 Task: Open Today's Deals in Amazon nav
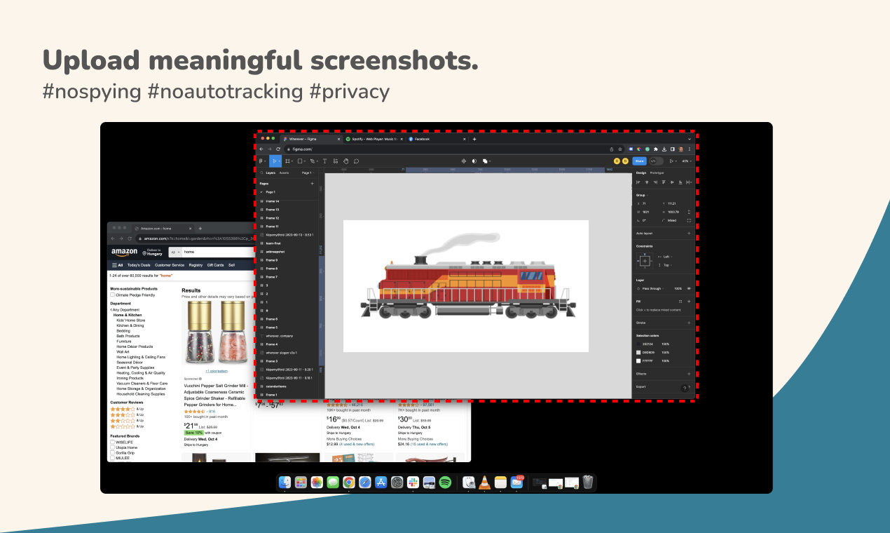[139, 265]
